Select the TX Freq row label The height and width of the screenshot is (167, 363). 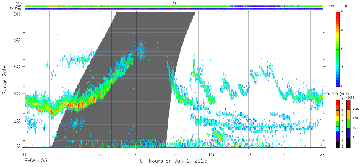(16, 9)
